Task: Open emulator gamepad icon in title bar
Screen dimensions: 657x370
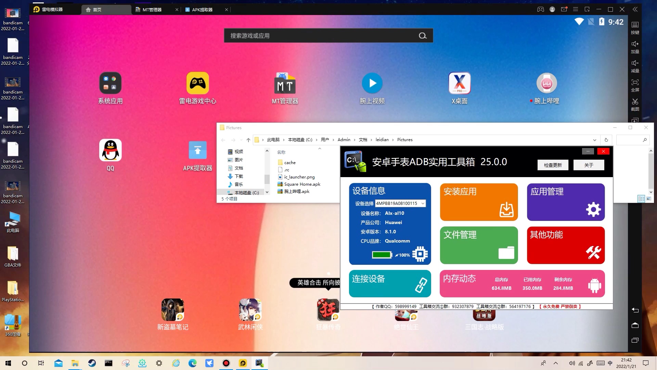Action: [x=541, y=9]
